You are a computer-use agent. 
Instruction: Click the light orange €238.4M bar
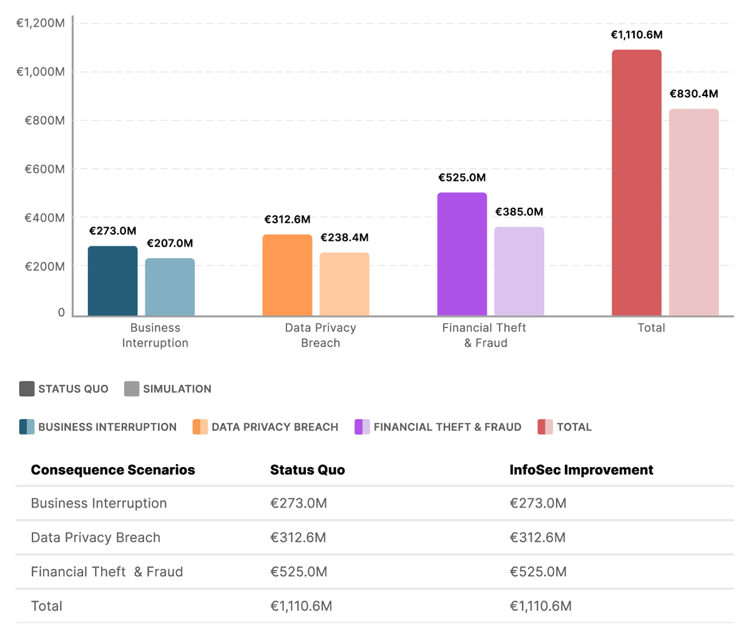pos(345,284)
